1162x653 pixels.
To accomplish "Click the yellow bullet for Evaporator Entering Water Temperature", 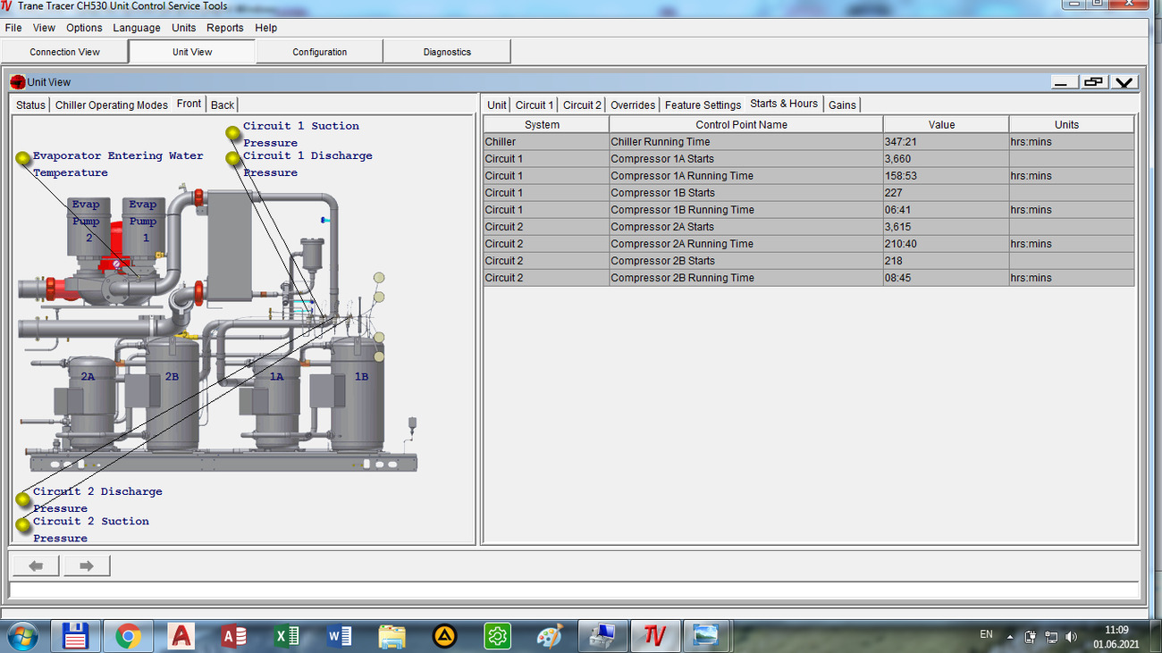I will click(x=23, y=158).
